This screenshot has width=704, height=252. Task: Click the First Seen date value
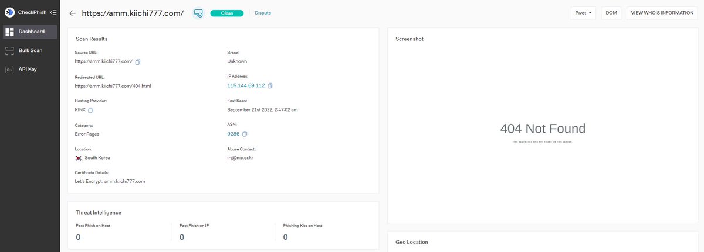tap(262, 110)
